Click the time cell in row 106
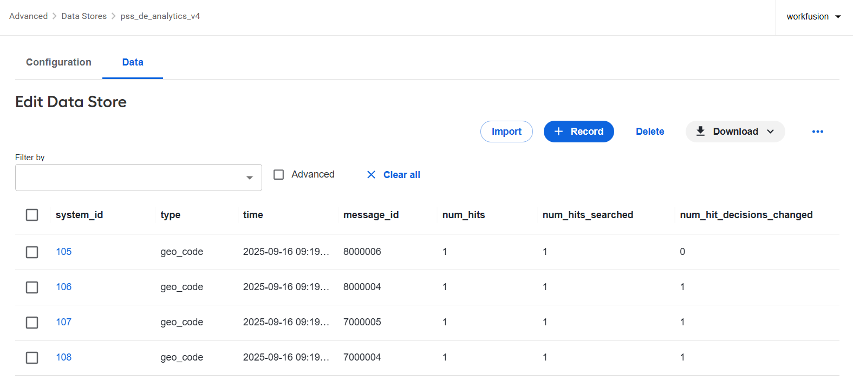Image resolution: width=853 pixels, height=380 pixels. click(286, 287)
